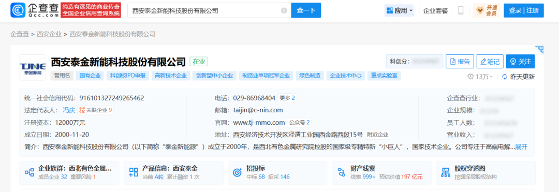
Task: Click website www.tj-mmo.com
Action: click(258, 123)
